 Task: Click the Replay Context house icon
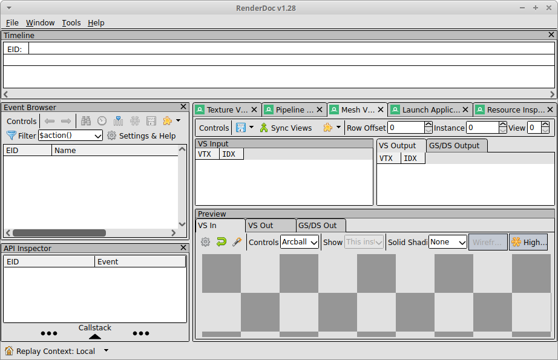click(9, 351)
